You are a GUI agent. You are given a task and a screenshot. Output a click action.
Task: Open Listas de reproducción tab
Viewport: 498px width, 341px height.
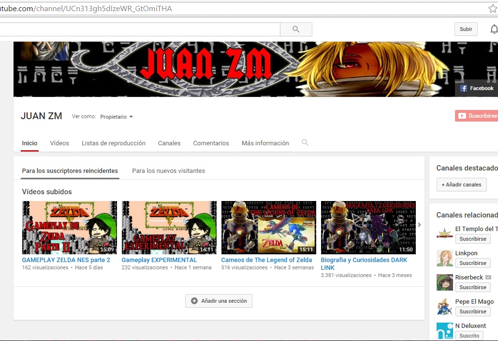[x=114, y=143]
